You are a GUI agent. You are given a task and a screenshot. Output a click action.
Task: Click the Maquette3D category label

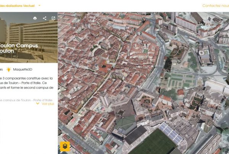click(23, 70)
